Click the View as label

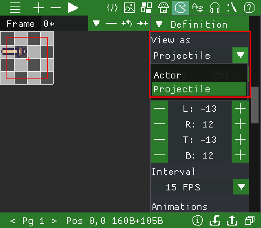tap(170, 40)
